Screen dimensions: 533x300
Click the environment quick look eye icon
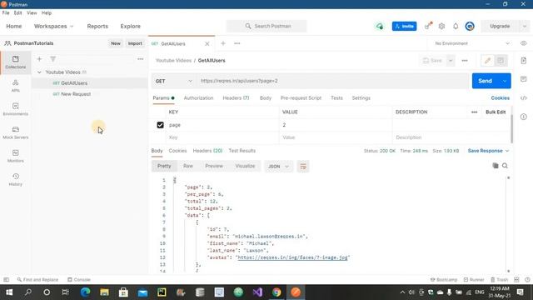[x=524, y=43]
